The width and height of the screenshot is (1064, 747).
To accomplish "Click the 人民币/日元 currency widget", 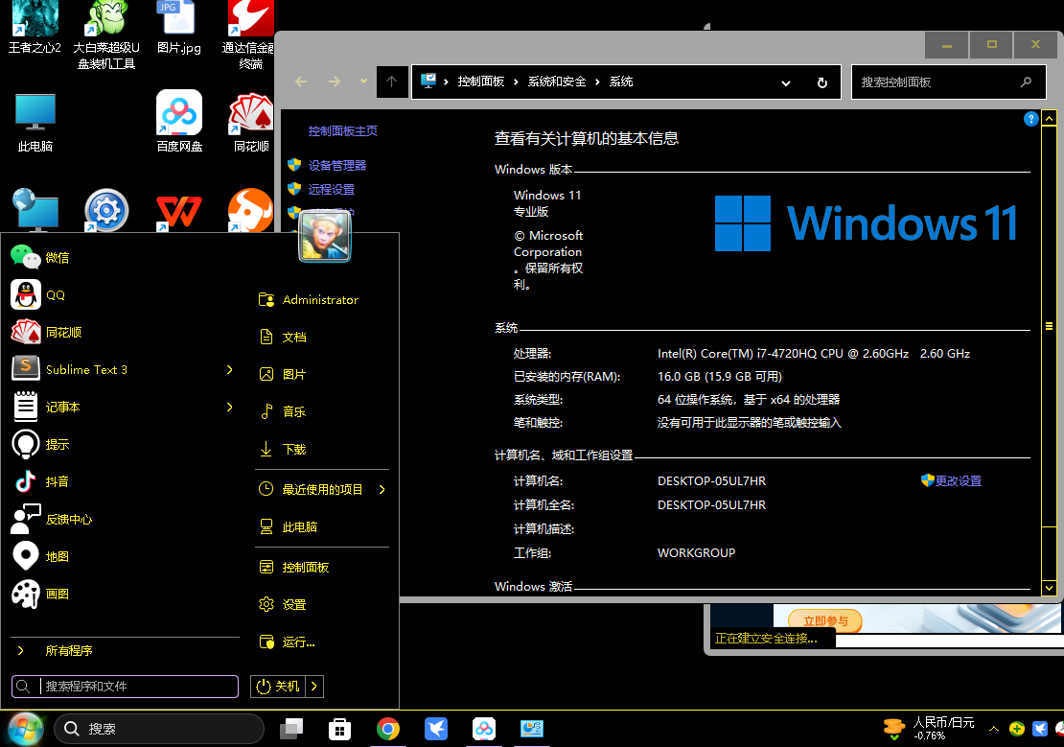I will tap(928, 729).
